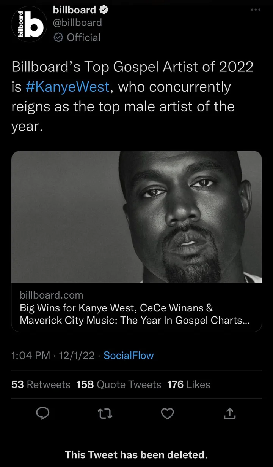Tap the heart icon to like the tweet
Viewport: 273px width, 467px height.
coord(167,414)
